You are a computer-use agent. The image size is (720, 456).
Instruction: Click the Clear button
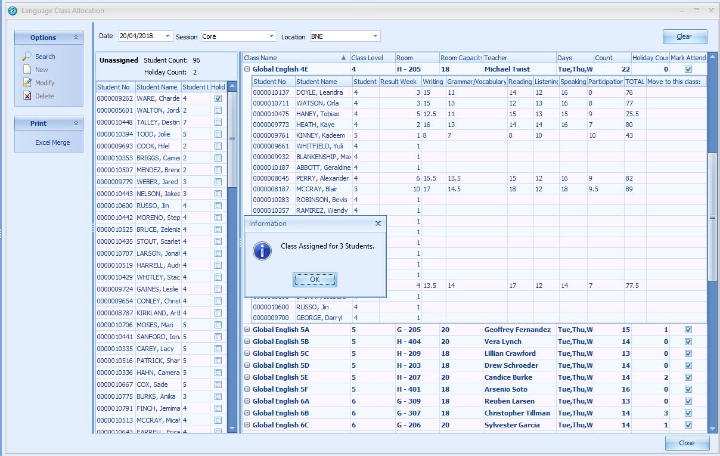click(x=684, y=37)
